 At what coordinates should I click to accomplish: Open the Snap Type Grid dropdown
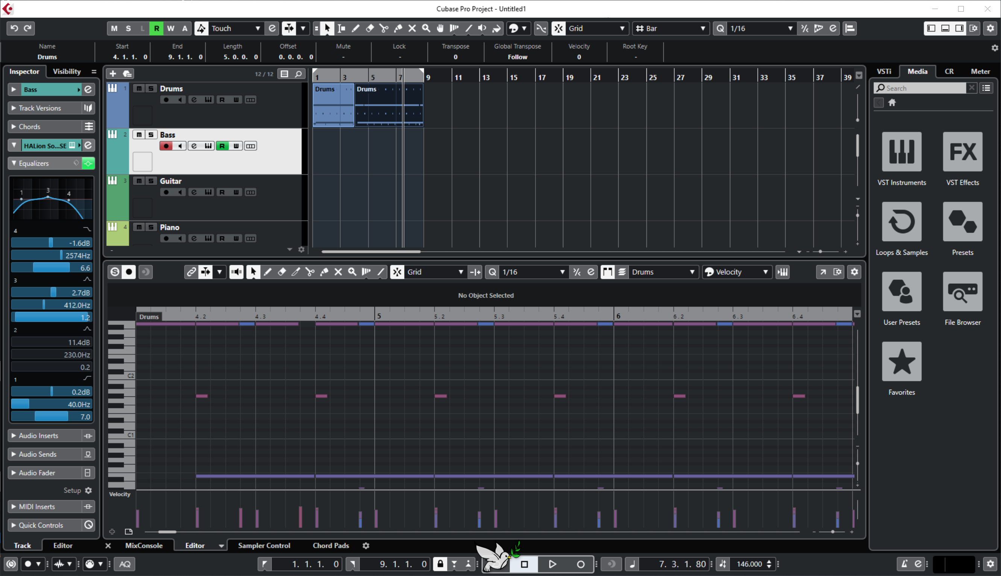(x=596, y=28)
